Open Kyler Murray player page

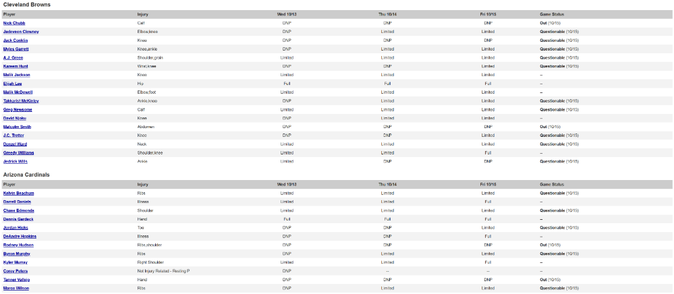click(16, 262)
